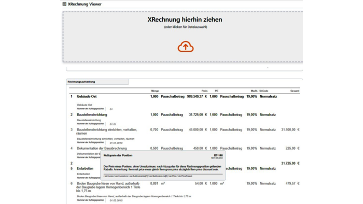Click the XRechnung Viewer app icon
Viewport: 363px width, 204px height.
[64, 4]
